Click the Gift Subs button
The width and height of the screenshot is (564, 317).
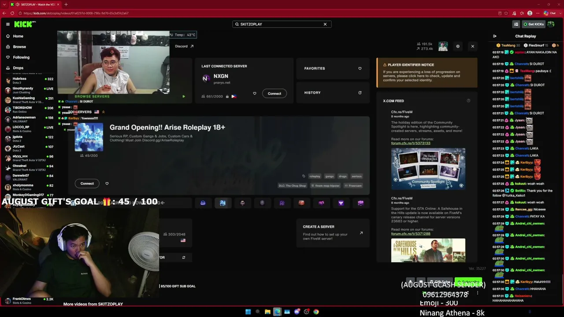pyautogui.click(x=440, y=282)
